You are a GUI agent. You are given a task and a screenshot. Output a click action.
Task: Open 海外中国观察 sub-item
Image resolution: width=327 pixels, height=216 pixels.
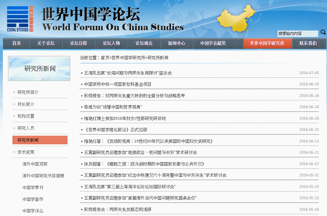pos(35,164)
